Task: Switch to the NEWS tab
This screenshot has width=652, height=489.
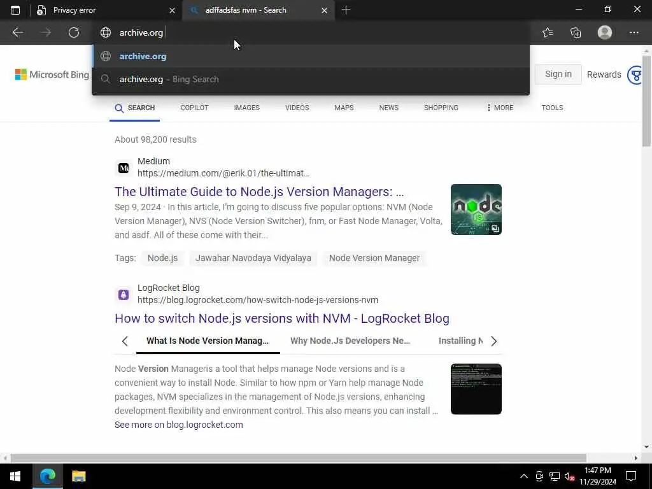Action: point(389,108)
